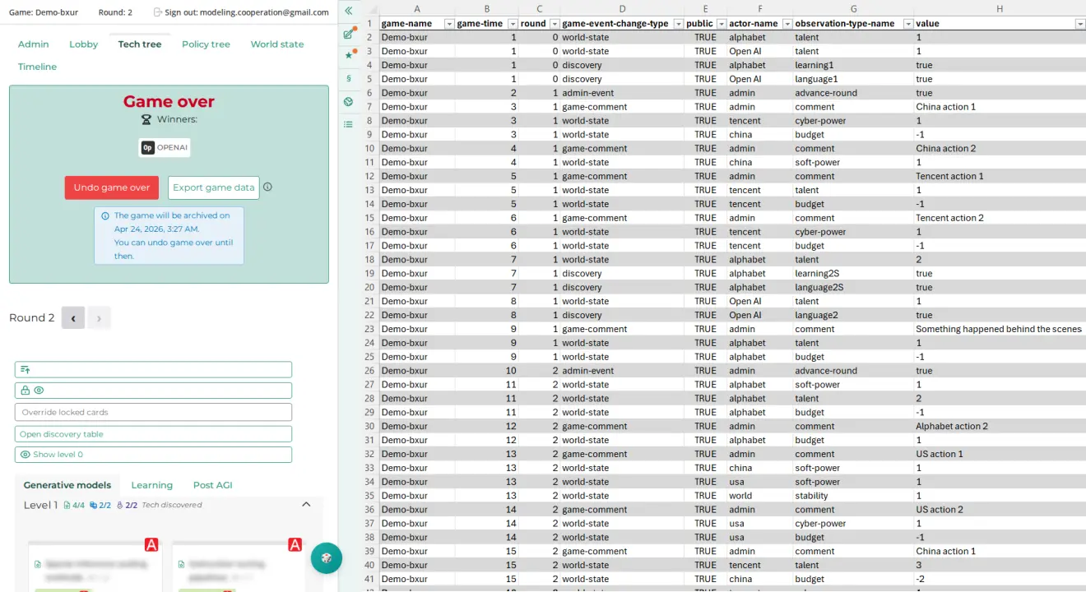Click the Round 2 back navigation arrow

[72, 317]
